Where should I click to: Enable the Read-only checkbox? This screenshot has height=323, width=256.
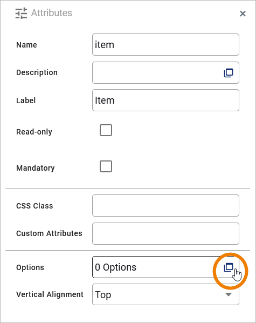point(106,130)
